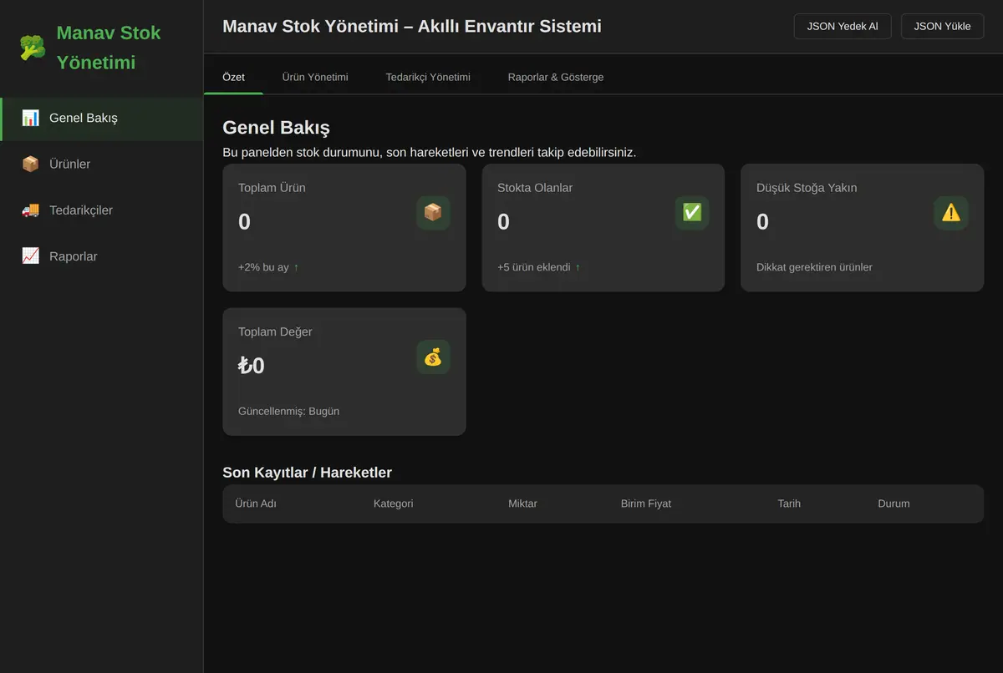Click the package icon beside Ürünler
Image resolution: width=1003 pixels, height=673 pixels.
pos(30,164)
